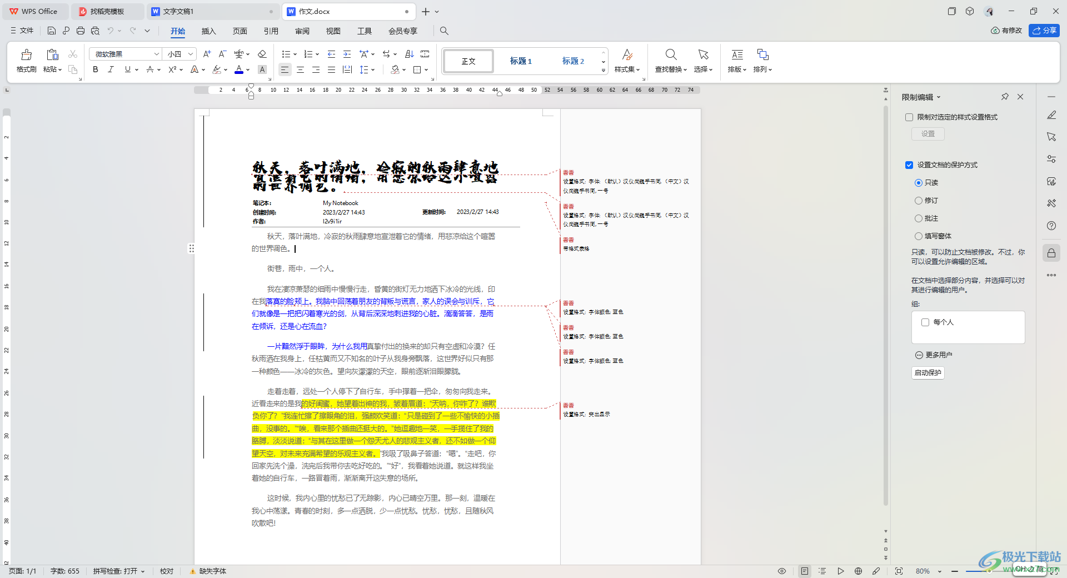
Task: Open spell check 拼写检查 dropdown in status bar
Action: click(143, 571)
